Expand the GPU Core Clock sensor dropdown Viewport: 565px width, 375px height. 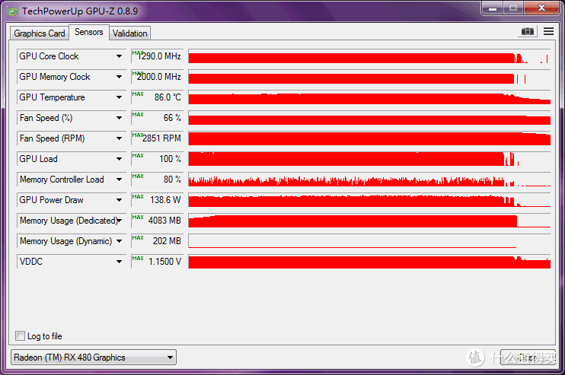tap(120, 56)
